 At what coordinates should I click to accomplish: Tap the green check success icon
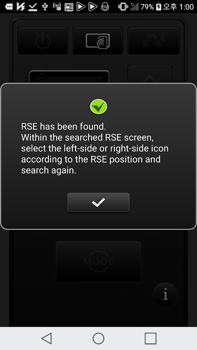point(98,107)
